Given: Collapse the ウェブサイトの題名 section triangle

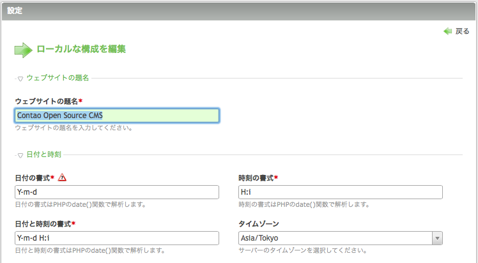Looking at the screenshot, I should (x=20, y=79).
